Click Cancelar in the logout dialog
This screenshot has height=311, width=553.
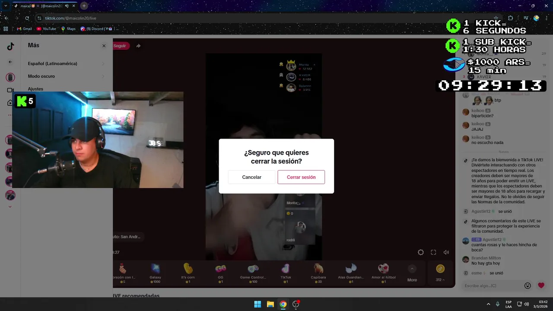click(251, 177)
